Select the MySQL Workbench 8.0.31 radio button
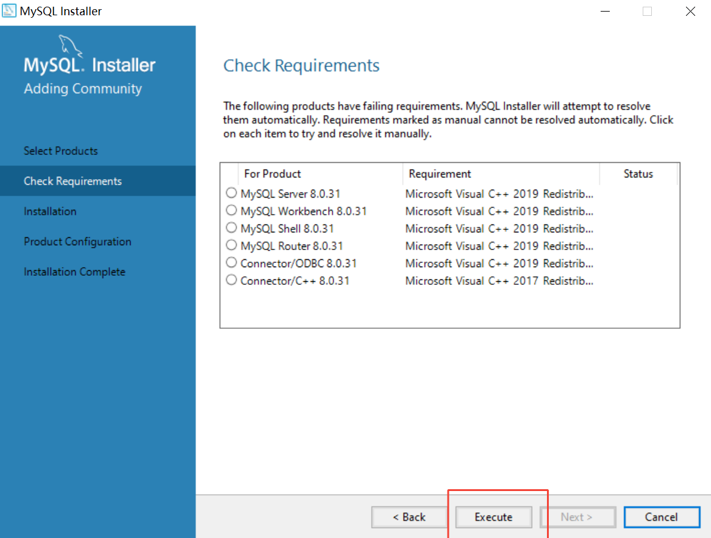Screen dimensions: 711x538 [231, 210]
